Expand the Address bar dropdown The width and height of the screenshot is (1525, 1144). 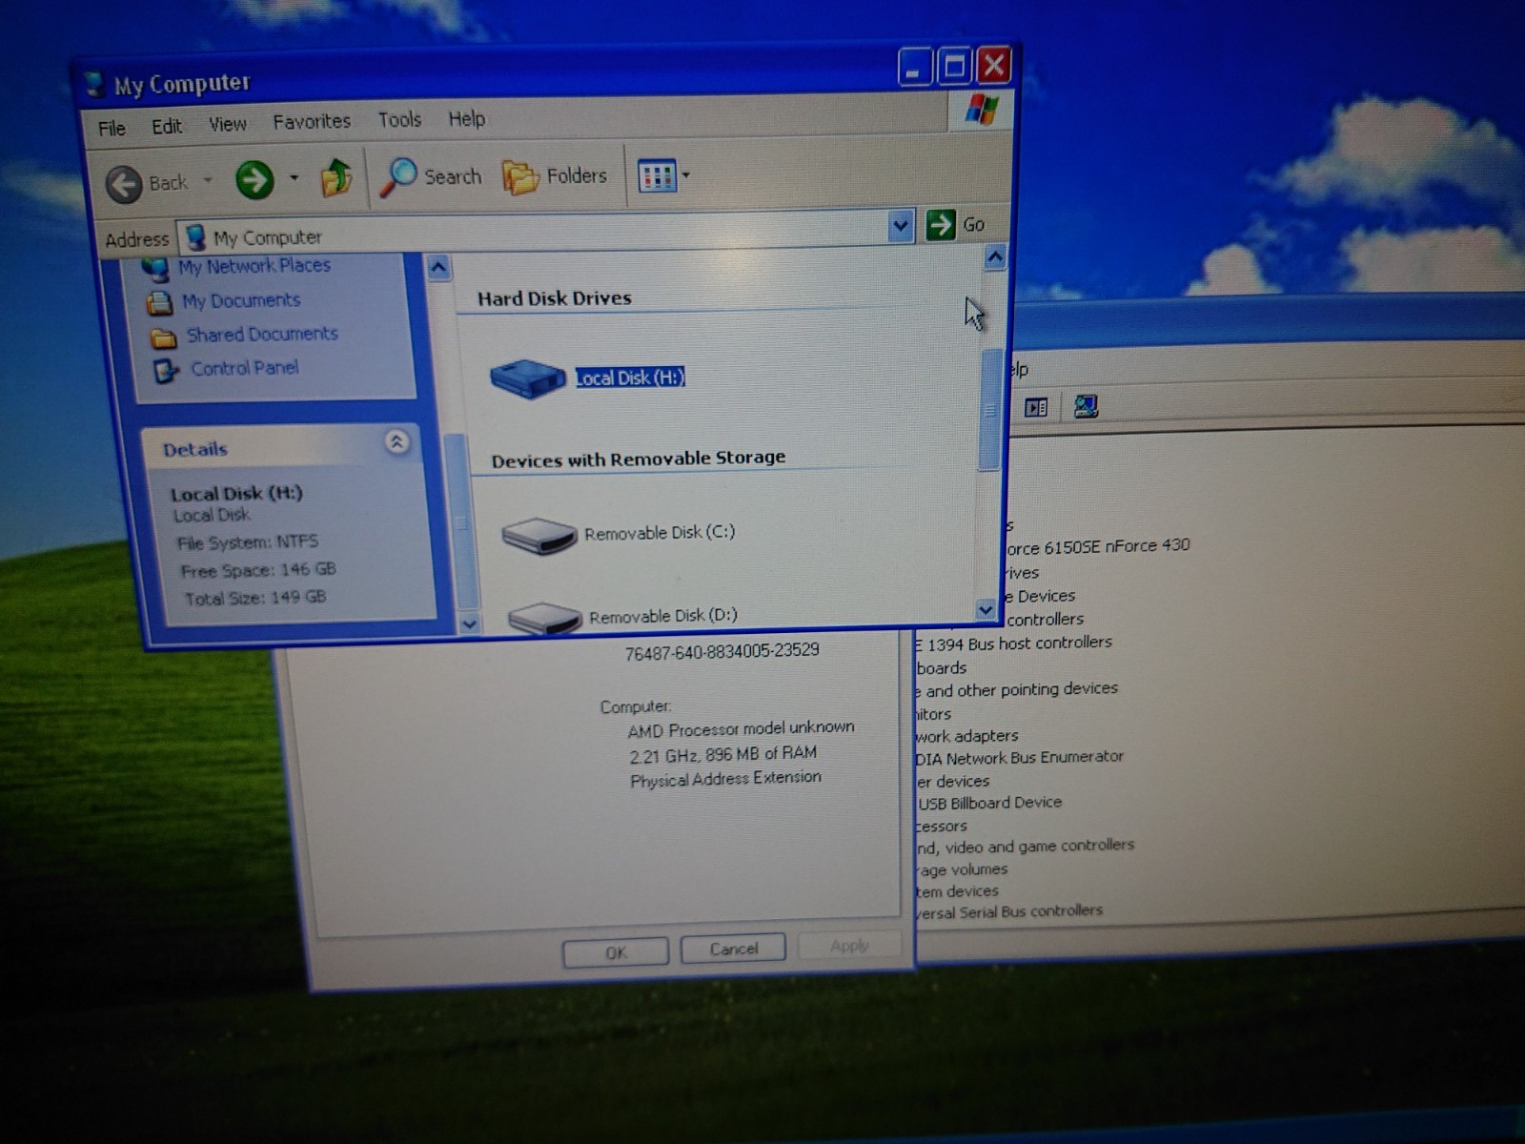tap(900, 227)
